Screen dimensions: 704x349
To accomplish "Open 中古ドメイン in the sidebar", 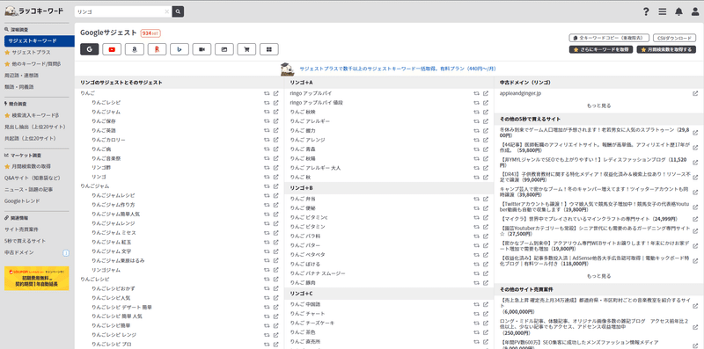I will tap(18, 252).
